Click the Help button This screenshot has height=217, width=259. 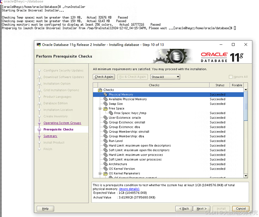pos(45,209)
